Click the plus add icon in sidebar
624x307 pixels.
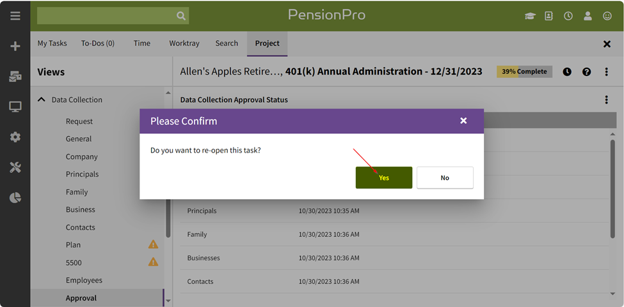click(15, 47)
